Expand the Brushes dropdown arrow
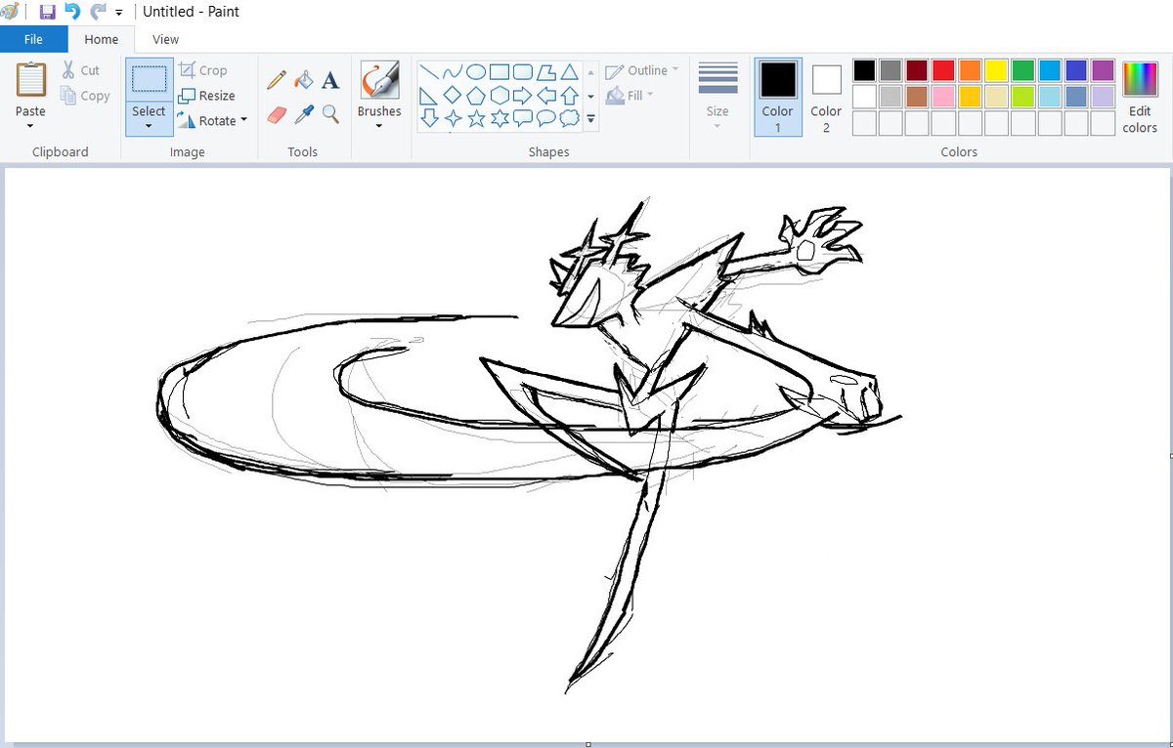The image size is (1173, 748). click(x=379, y=126)
